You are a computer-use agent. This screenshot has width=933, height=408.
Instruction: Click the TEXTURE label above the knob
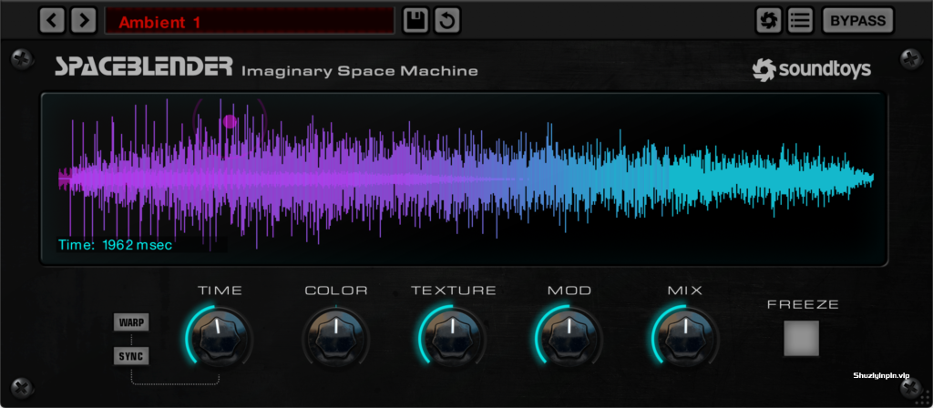click(454, 291)
